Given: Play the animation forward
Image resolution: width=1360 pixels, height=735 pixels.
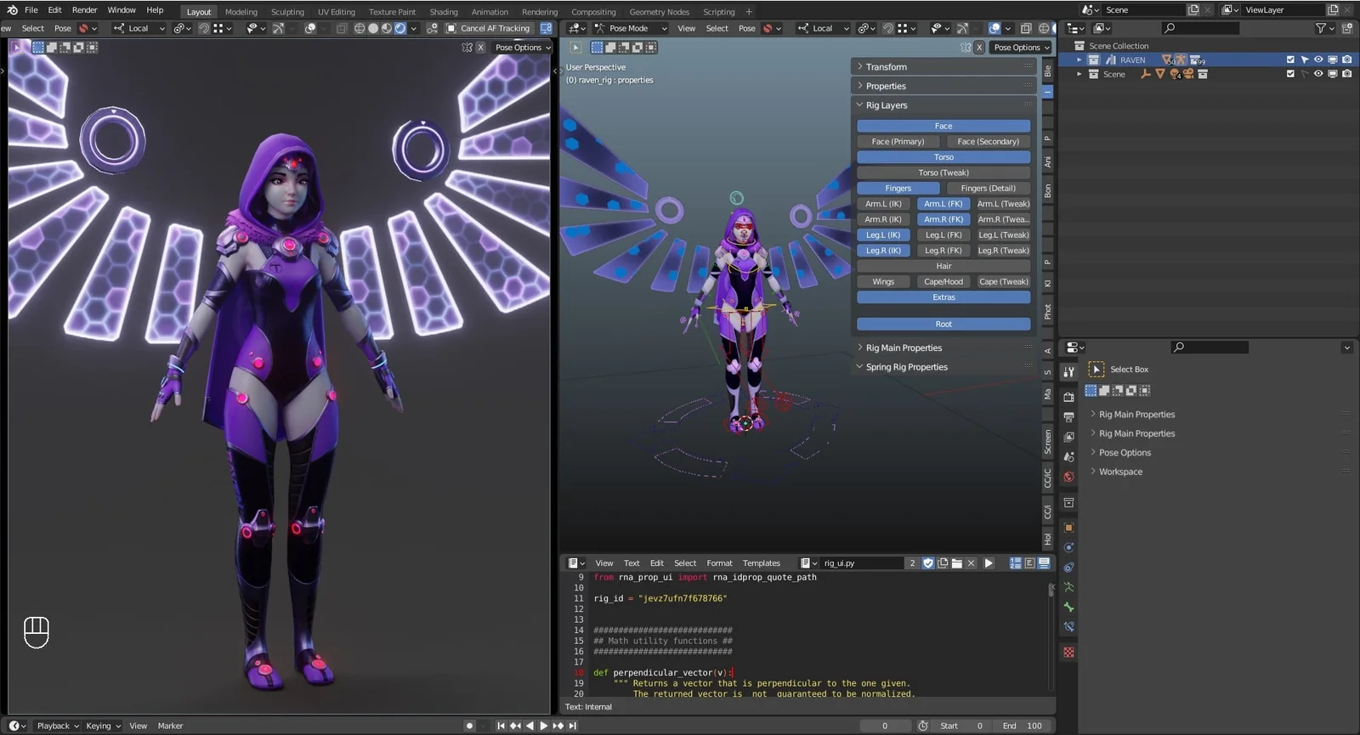Looking at the screenshot, I should (x=544, y=726).
